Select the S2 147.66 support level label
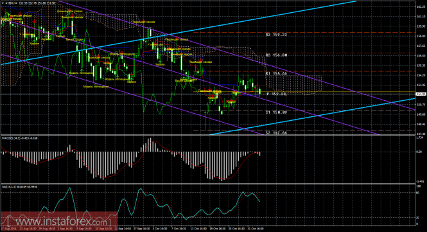 [276, 133]
